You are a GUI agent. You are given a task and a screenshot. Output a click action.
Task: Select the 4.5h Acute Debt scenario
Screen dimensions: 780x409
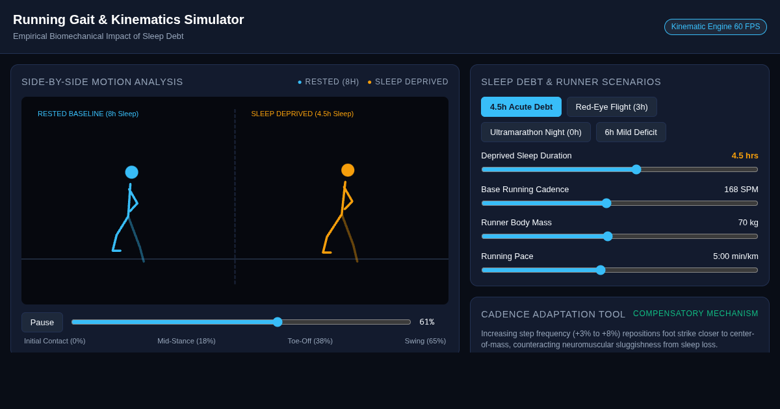point(521,106)
